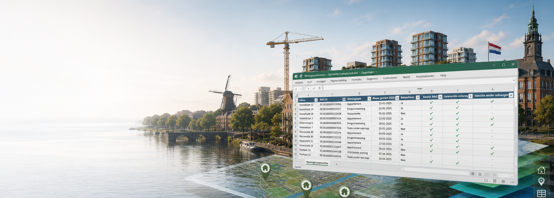Viewport: 554px width, 198px height.
Task: Click the Name Box field
Action: (298, 89)
